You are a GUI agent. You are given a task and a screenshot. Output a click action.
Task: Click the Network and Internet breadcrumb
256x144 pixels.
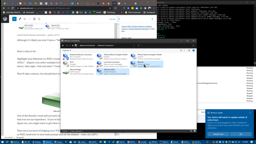[x=88, y=45]
